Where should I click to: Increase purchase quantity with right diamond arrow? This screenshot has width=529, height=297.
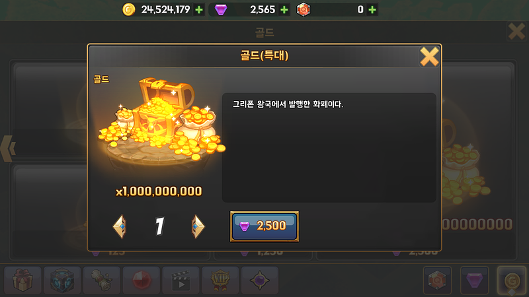pyautogui.click(x=198, y=226)
